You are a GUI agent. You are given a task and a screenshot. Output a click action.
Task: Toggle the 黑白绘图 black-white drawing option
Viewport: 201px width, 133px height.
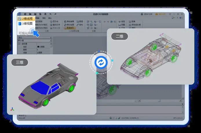pyautogui.click(x=69, y=25)
